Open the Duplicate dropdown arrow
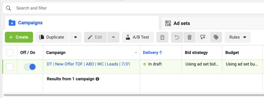 [x=76, y=37]
